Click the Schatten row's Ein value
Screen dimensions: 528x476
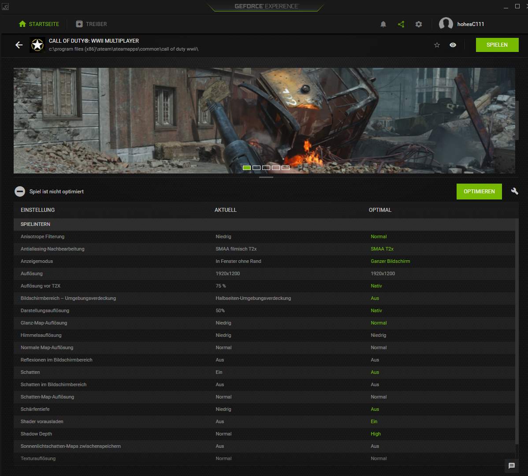tap(219, 373)
